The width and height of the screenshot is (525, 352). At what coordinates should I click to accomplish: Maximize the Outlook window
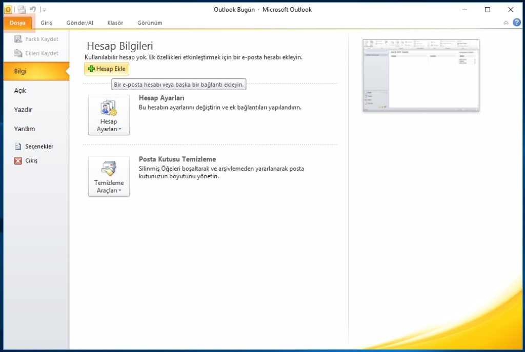[488, 10]
